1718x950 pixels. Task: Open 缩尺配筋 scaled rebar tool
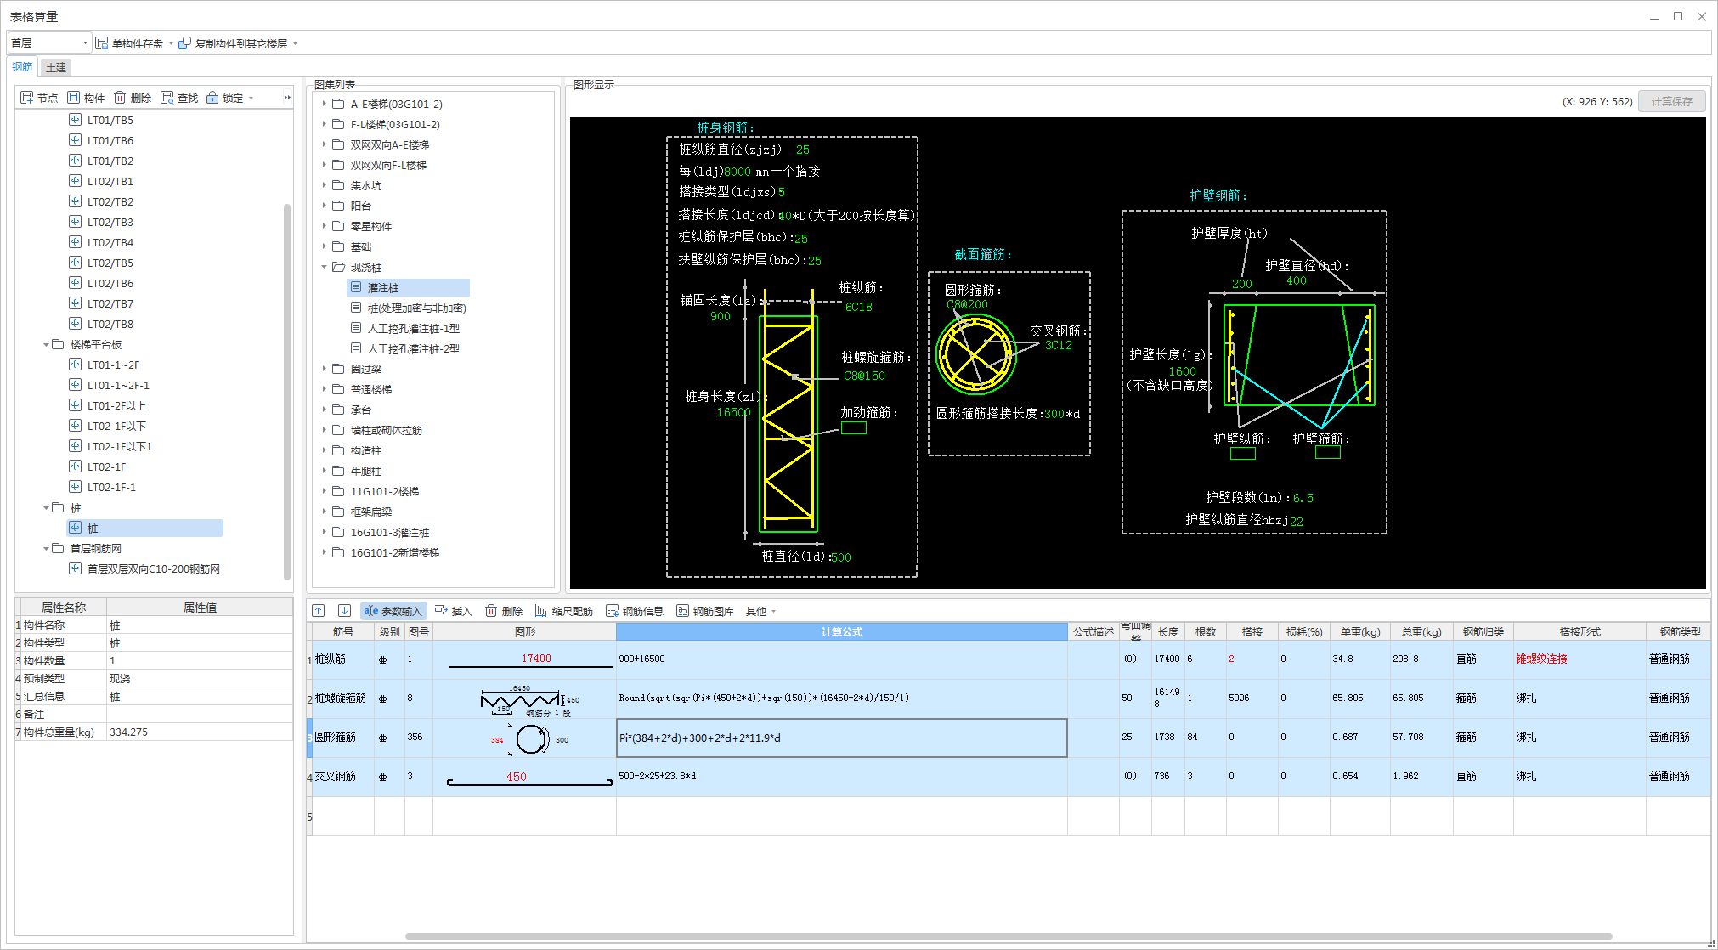click(564, 611)
